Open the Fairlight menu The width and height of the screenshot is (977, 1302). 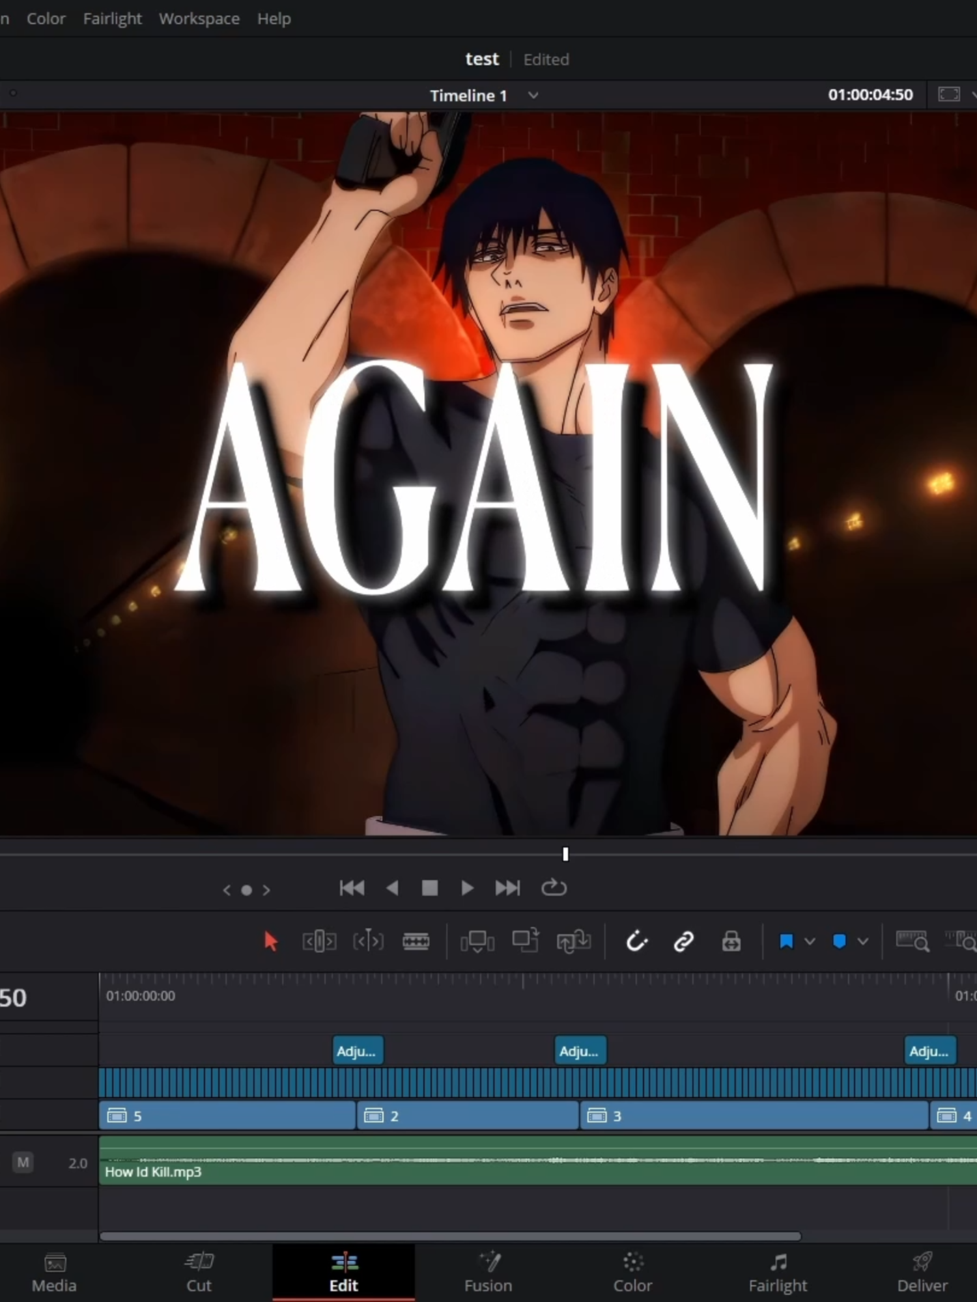[112, 19]
